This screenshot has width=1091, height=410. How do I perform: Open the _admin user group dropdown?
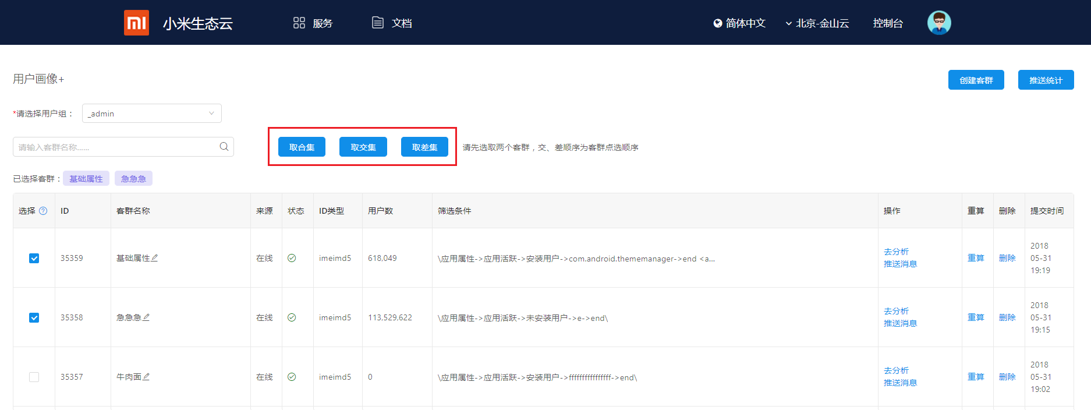pos(151,114)
